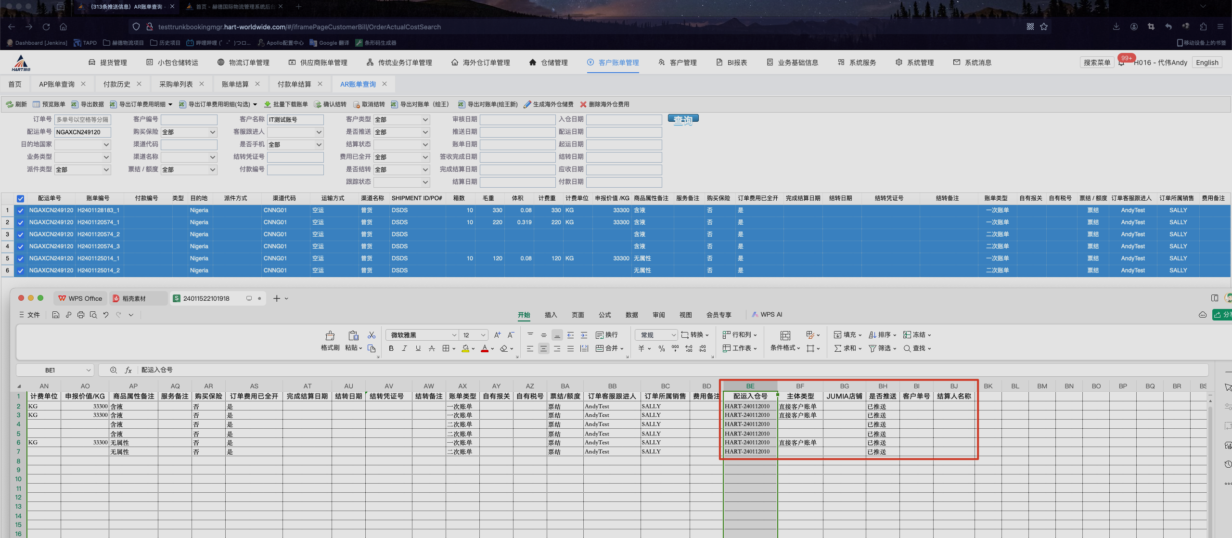1232x538 pixels.
Task: Click the percent style icon
Action: (662, 348)
